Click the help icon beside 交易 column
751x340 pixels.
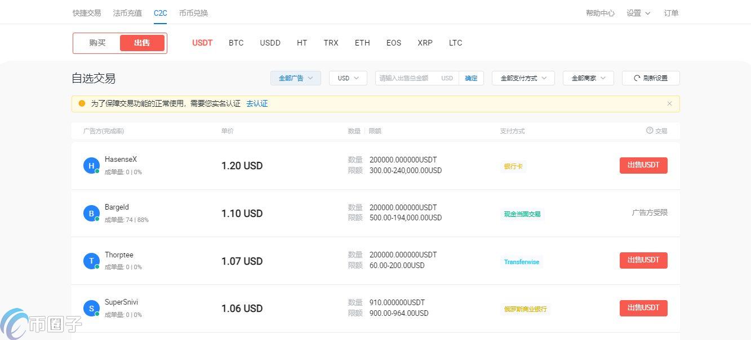[650, 130]
